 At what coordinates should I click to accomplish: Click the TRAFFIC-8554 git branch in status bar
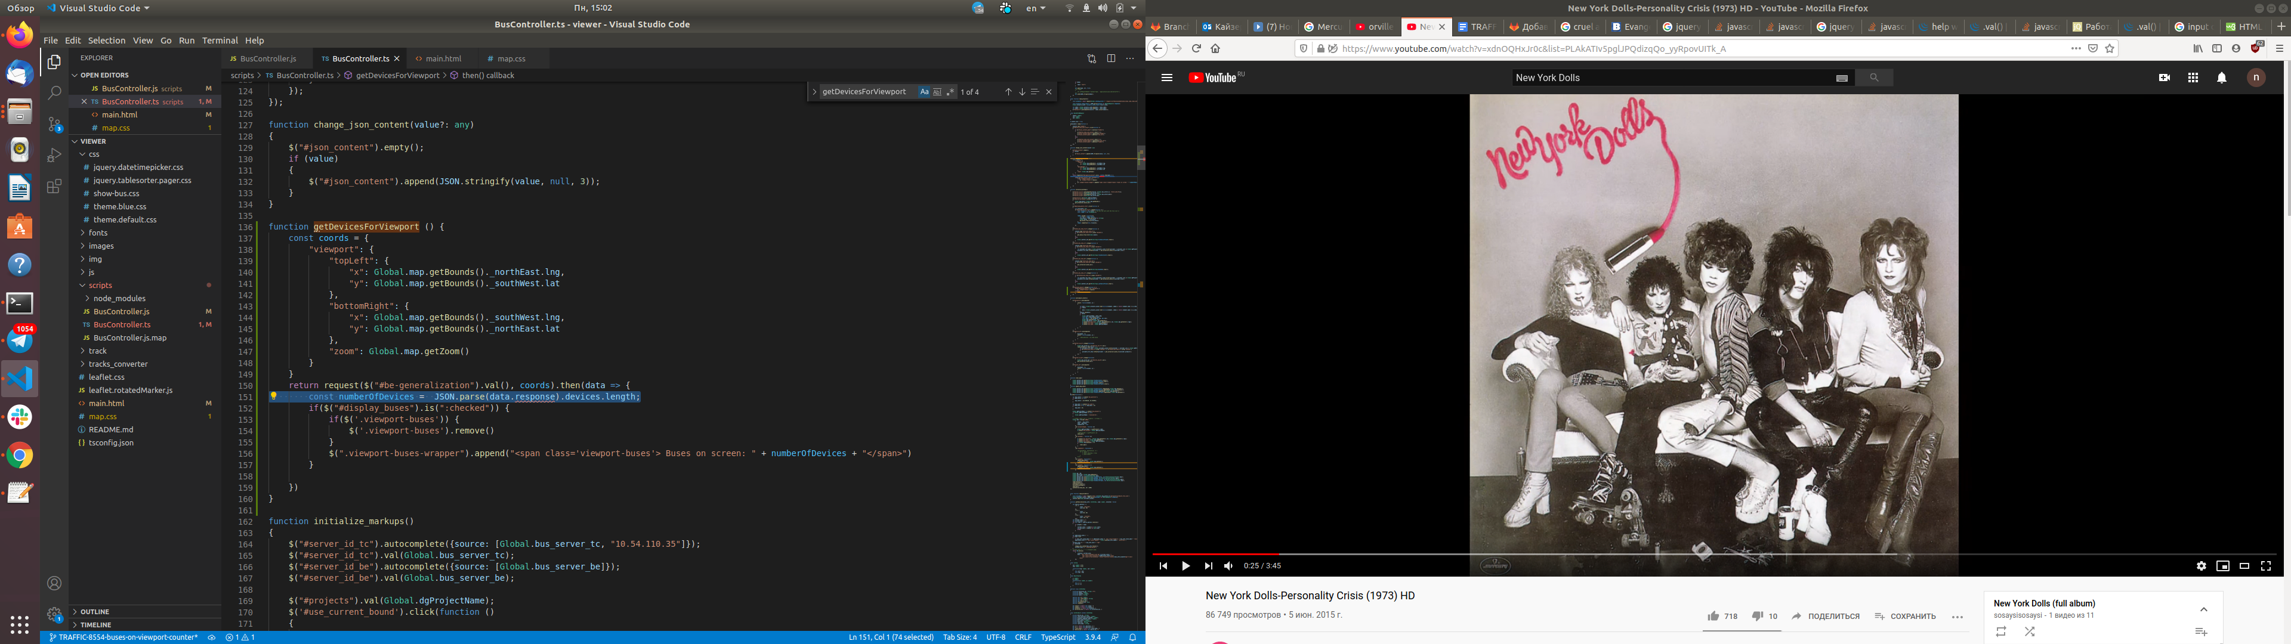123,637
